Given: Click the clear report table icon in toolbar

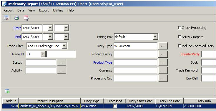Looking at the screenshot, I should [x=6, y=18].
